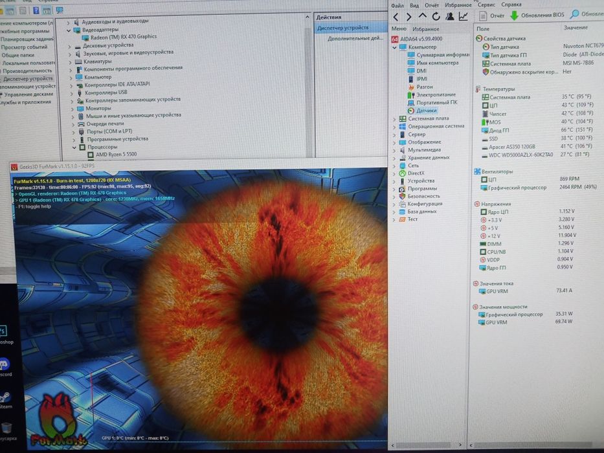This screenshot has width=604, height=453.
Task: Expand Клавиатуры in Device Manager
Action: (x=70, y=62)
